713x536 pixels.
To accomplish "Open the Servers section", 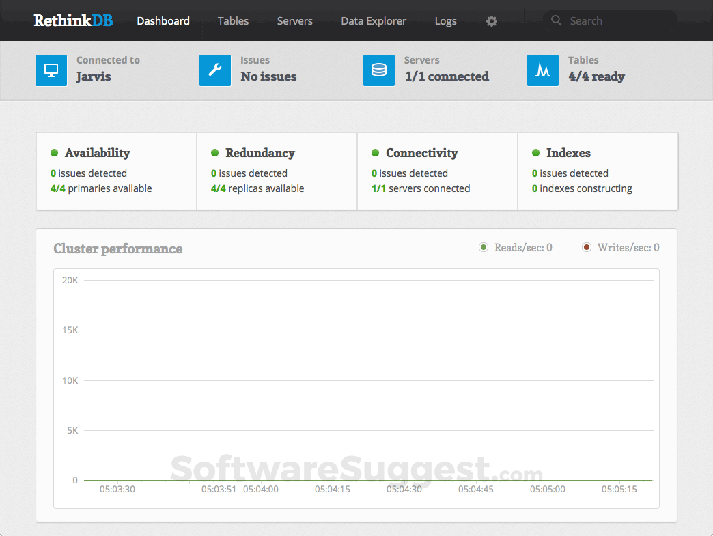I will coord(294,21).
